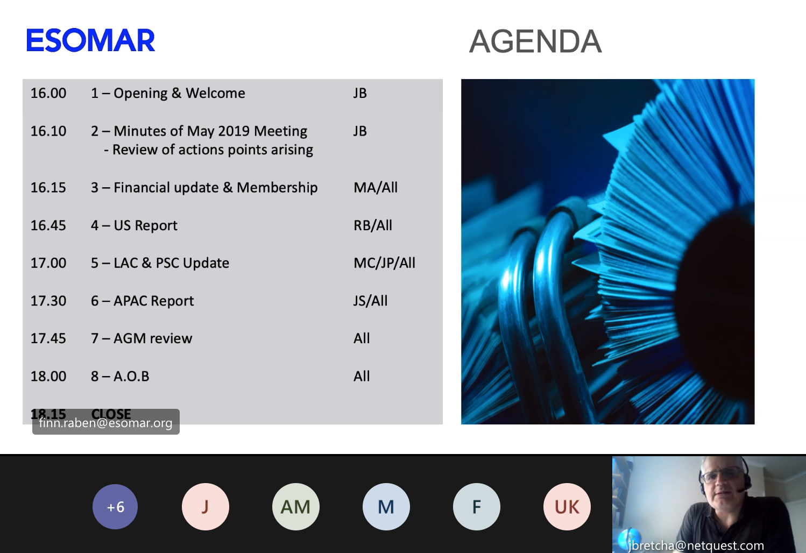Click 'All' beside A.O.B
806x553 pixels.
click(362, 377)
